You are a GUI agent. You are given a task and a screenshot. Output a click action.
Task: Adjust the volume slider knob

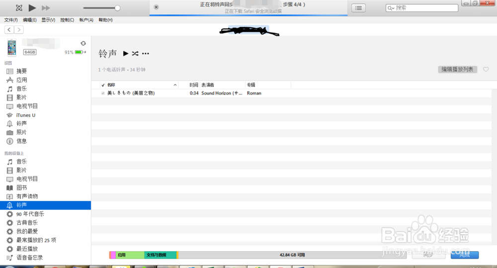pos(117,8)
